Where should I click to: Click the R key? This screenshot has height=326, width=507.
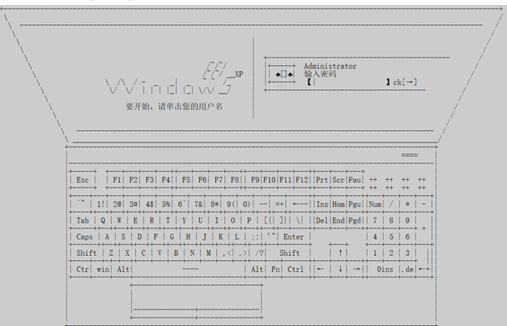pyautogui.click(x=152, y=220)
